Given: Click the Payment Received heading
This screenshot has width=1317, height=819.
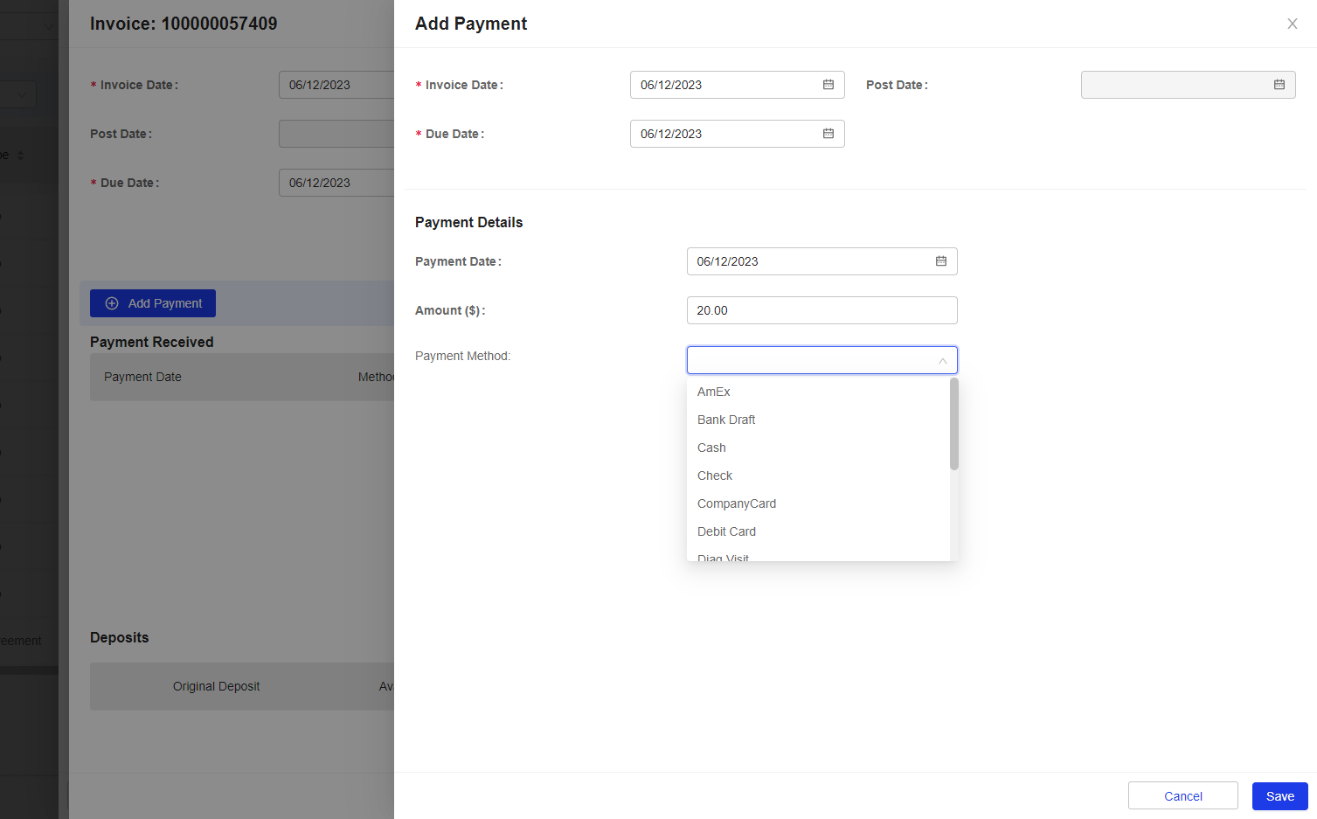Looking at the screenshot, I should (x=152, y=342).
